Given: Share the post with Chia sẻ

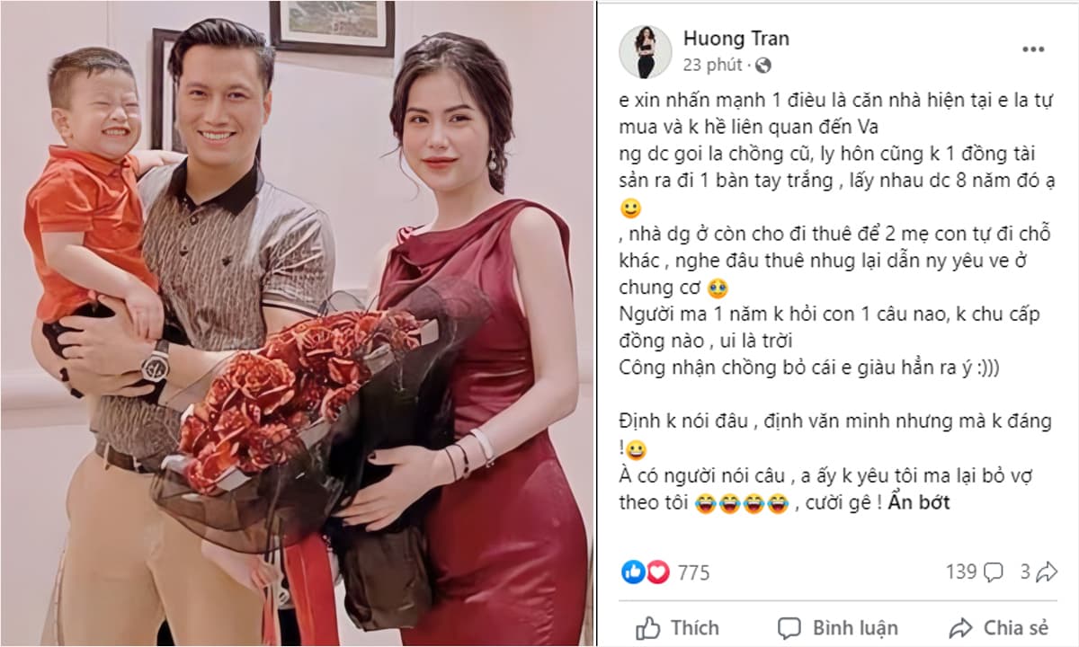Looking at the screenshot, I should click(998, 627).
